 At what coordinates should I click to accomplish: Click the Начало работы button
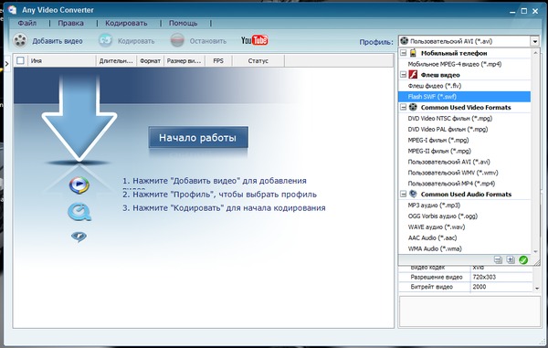point(198,137)
